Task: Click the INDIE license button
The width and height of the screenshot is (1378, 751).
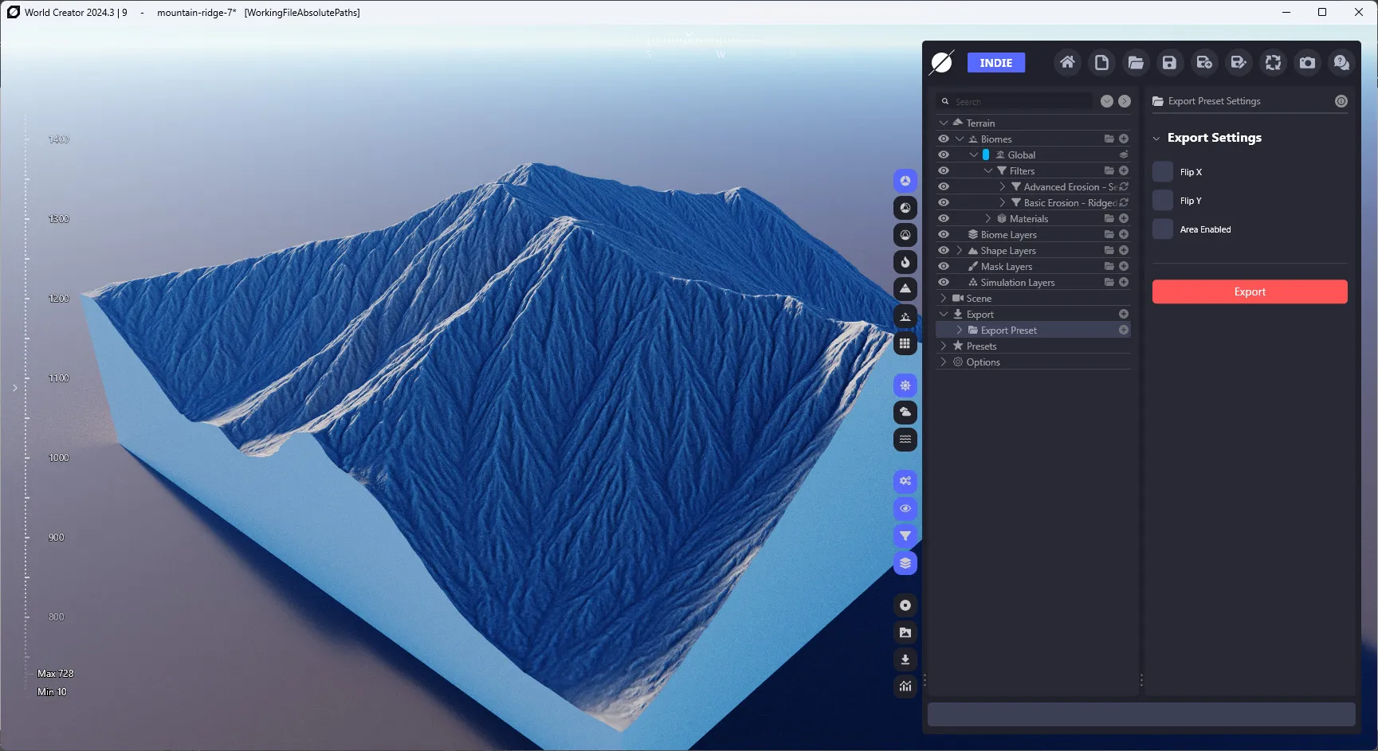Action: click(996, 63)
